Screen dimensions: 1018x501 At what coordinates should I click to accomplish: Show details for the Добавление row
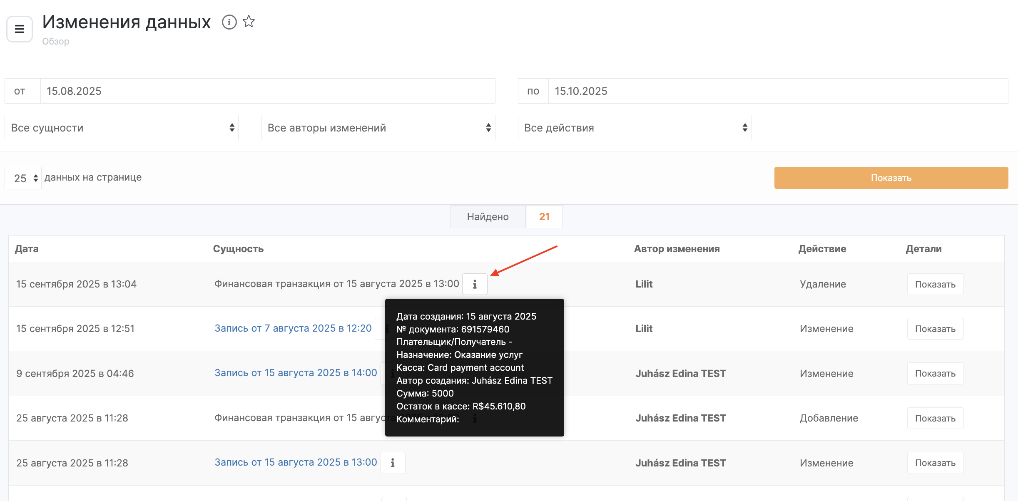(x=935, y=418)
